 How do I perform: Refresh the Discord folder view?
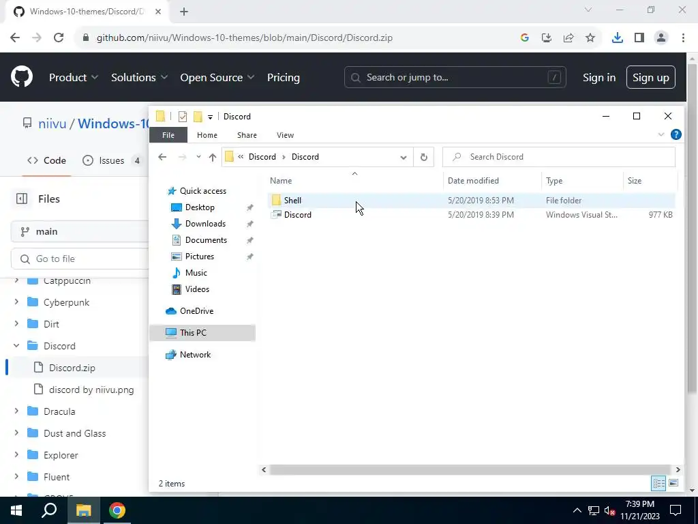point(424,157)
